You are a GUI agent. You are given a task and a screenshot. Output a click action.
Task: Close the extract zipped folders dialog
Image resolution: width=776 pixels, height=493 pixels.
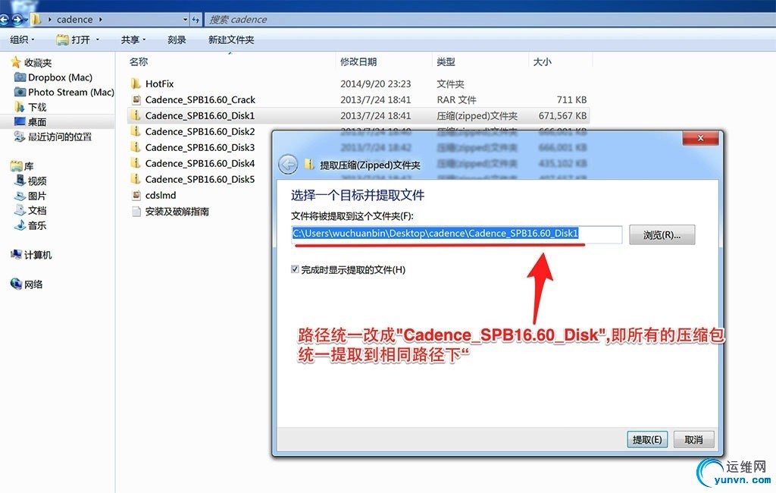(700, 138)
